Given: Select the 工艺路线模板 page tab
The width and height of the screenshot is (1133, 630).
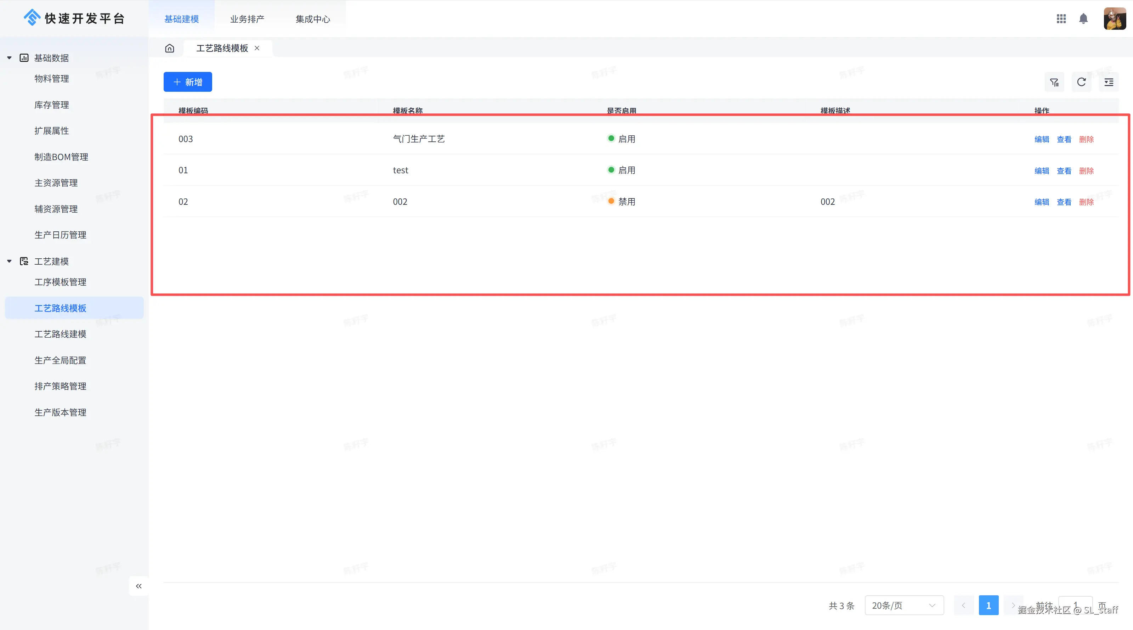Looking at the screenshot, I should pyautogui.click(x=222, y=48).
